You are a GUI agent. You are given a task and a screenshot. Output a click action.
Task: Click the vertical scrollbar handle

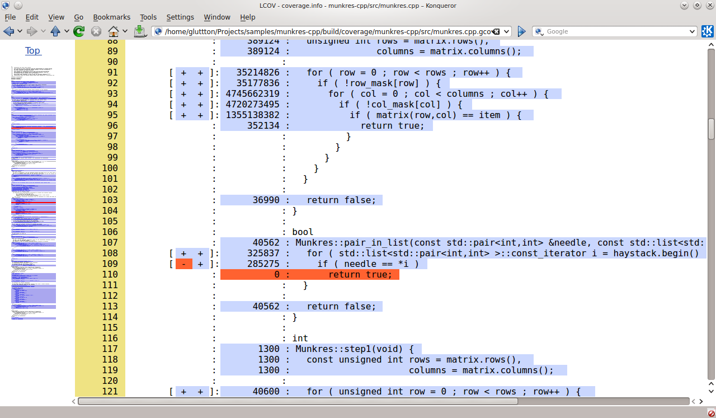(x=712, y=129)
